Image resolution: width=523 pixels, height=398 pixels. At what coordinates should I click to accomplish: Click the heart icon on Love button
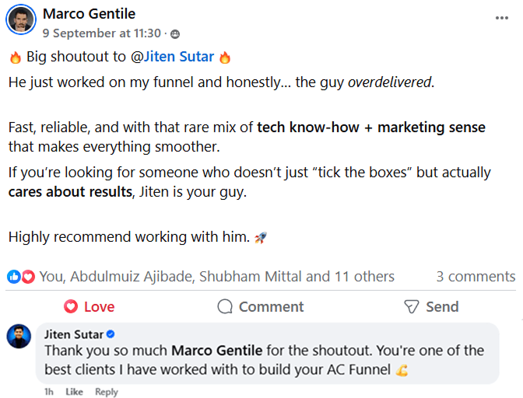pyautogui.click(x=70, y=306)
